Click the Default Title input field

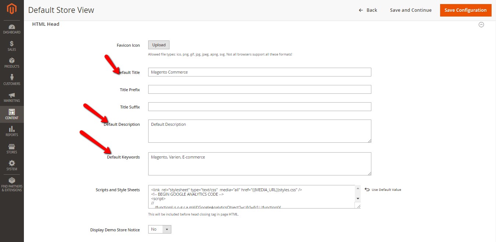point(260,72)
